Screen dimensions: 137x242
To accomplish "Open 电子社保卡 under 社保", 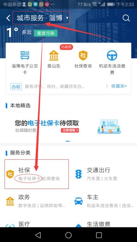I will [x=30, y=179].
